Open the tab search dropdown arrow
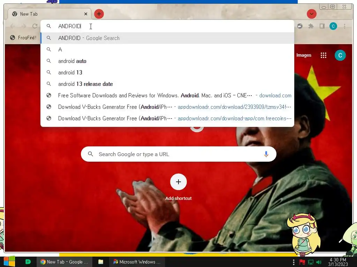This screenshot has height=267, width=357. (x=311, y=14)
